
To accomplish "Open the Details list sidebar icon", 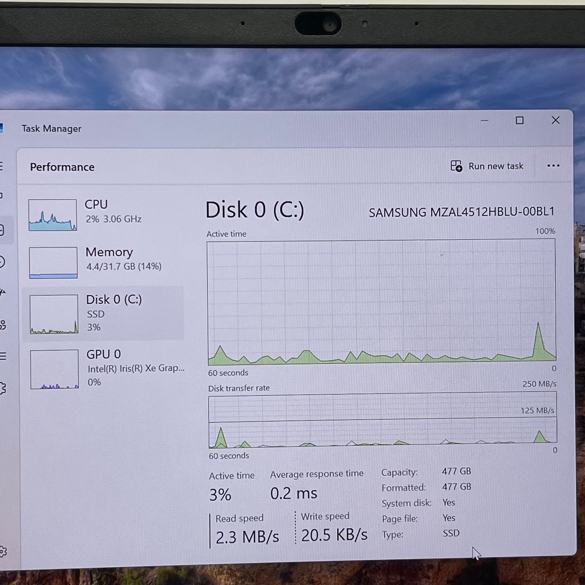I will pyautogui.click(x=3, y=356).
